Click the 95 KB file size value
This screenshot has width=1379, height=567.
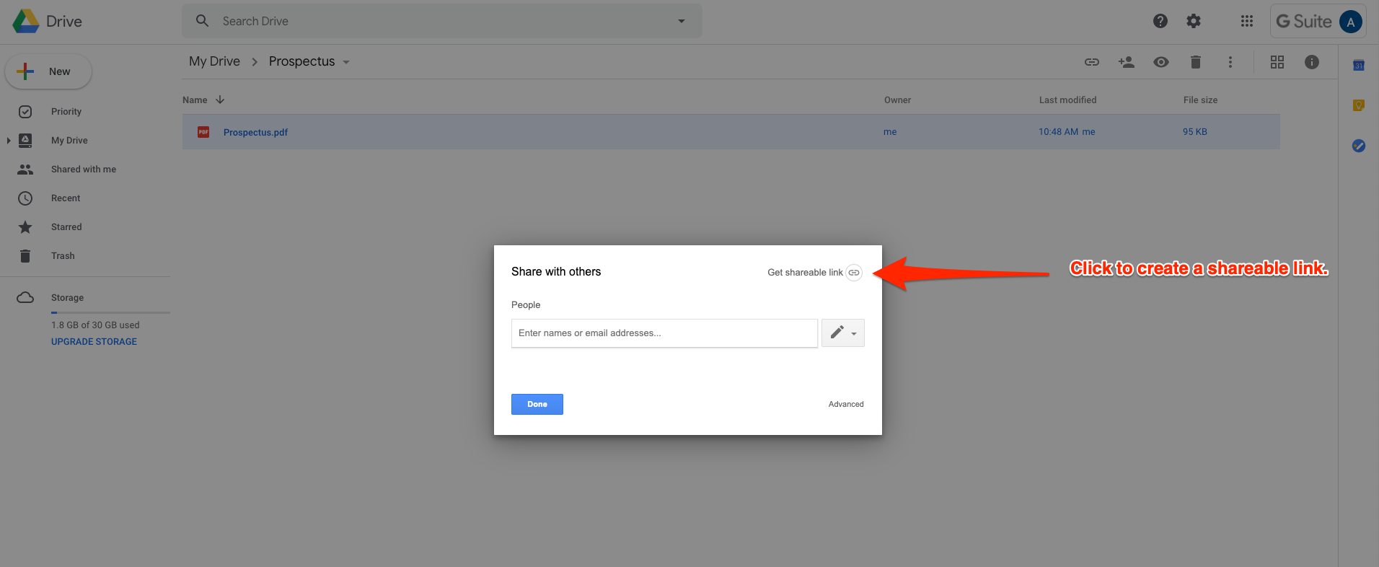[1195, 131]
